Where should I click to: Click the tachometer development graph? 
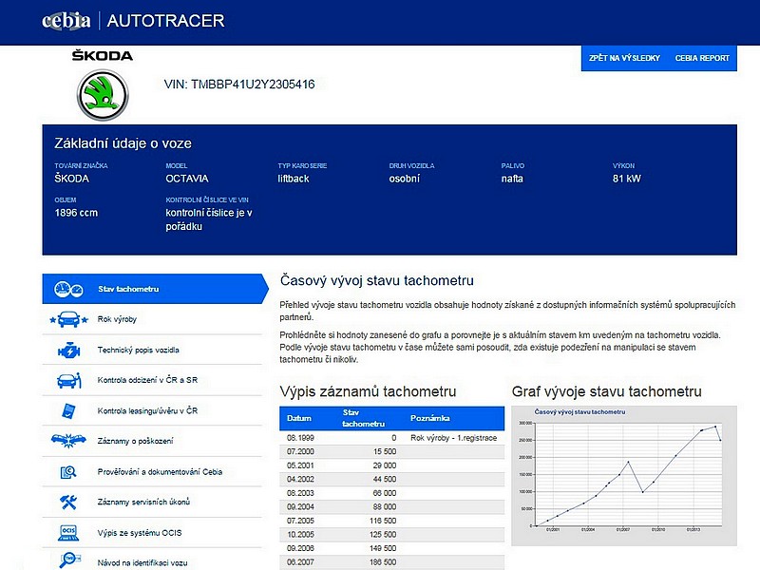[x=624, y=476]
